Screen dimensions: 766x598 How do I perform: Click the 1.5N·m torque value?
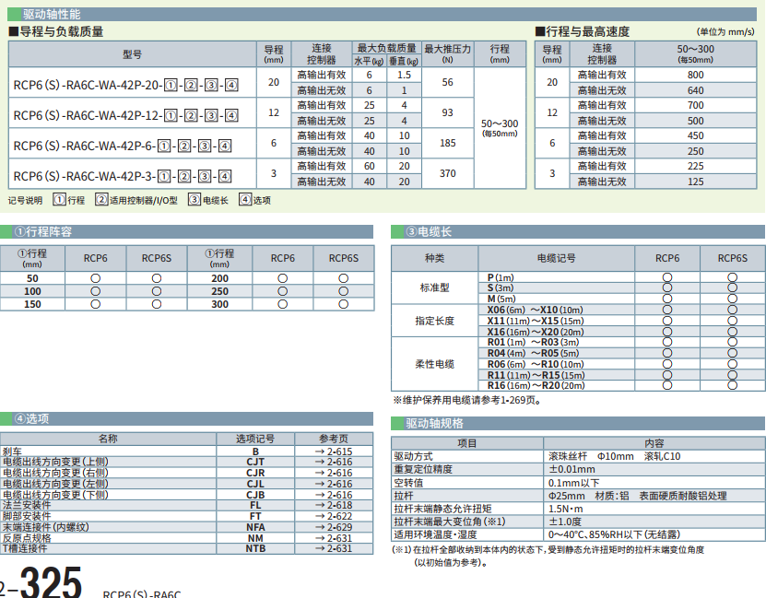pyautogui.click(x=566, y=509)
